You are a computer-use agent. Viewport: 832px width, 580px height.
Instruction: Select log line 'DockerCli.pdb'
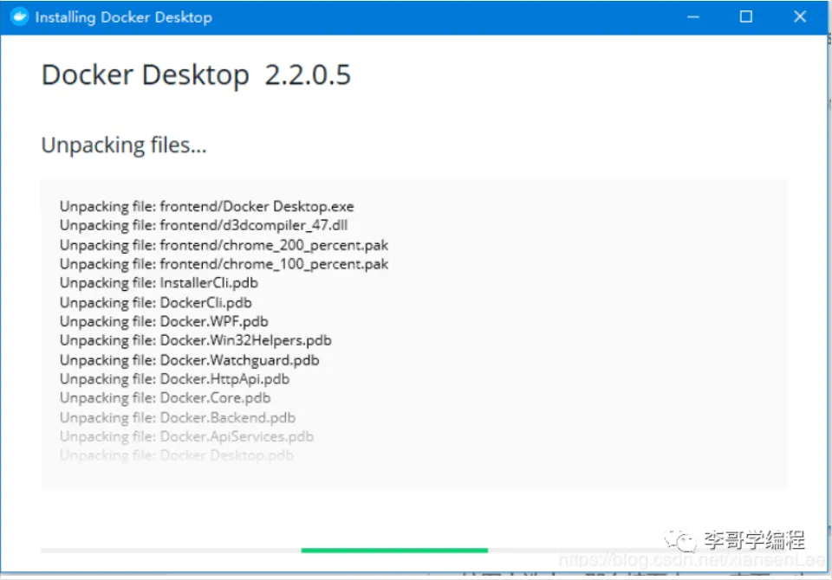155,303
